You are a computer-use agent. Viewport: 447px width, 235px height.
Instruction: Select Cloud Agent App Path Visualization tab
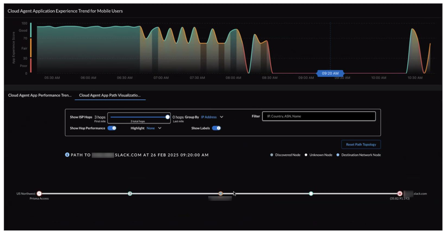click(110, 95)
